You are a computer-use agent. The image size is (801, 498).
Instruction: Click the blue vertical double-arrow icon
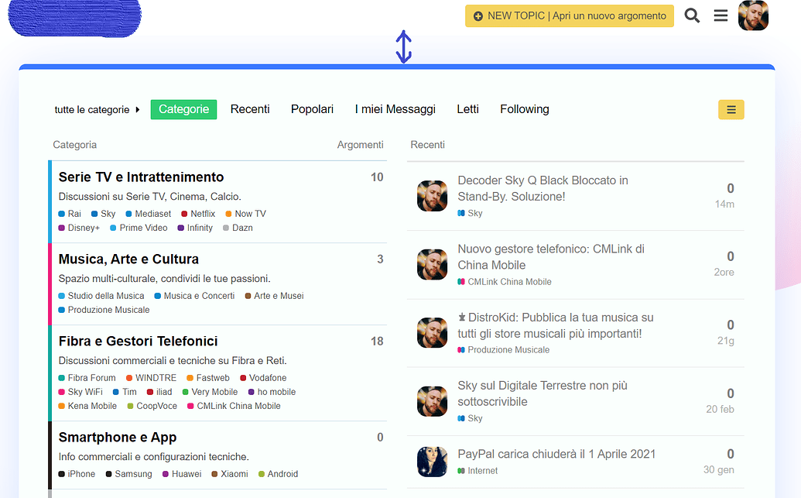pyautogui.click(x=403, y=46)
